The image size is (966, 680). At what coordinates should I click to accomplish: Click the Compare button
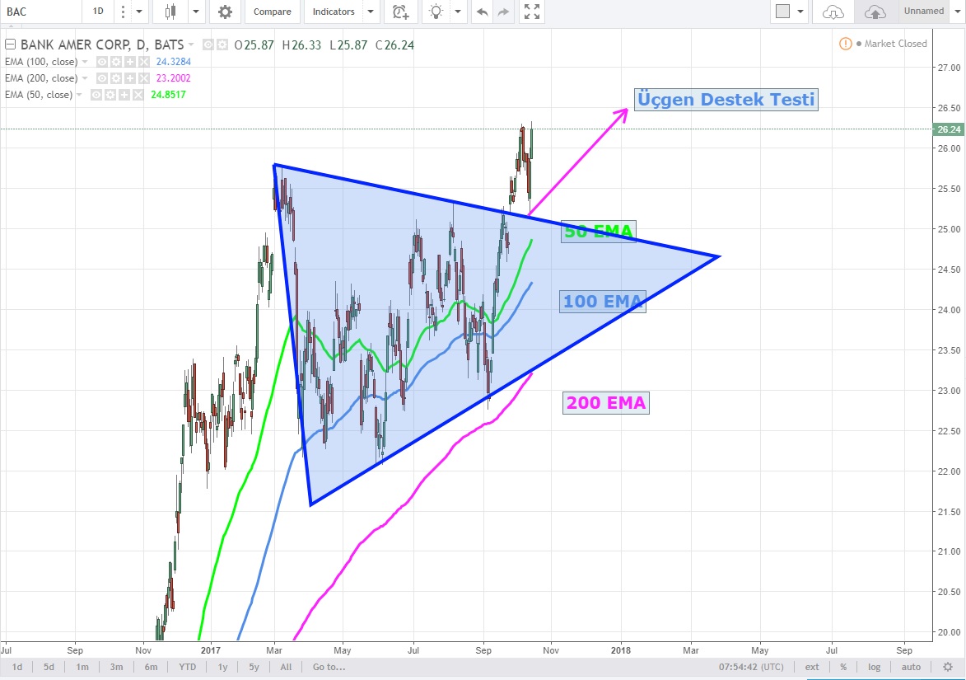pyautogui.click(x=272, y=12)
